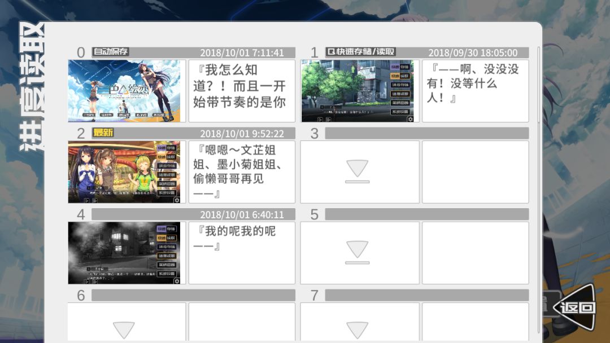Click timestamp 2018/09/30 18:05:00

473,53
